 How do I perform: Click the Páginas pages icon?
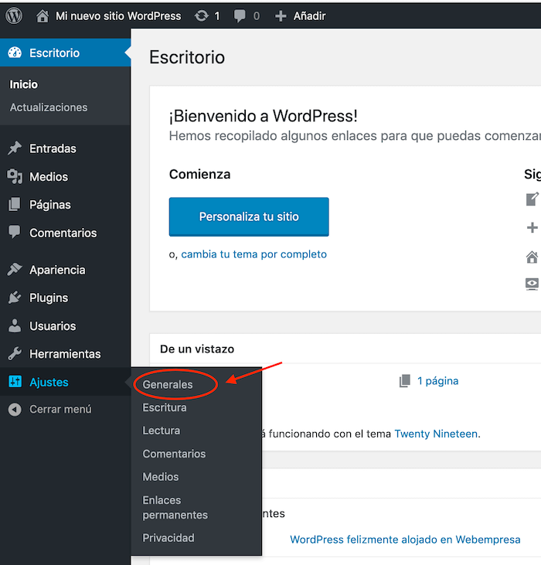click(15, 204)
